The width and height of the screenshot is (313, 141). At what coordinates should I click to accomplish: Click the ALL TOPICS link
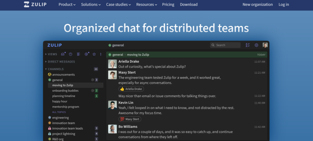coord(59,112)
